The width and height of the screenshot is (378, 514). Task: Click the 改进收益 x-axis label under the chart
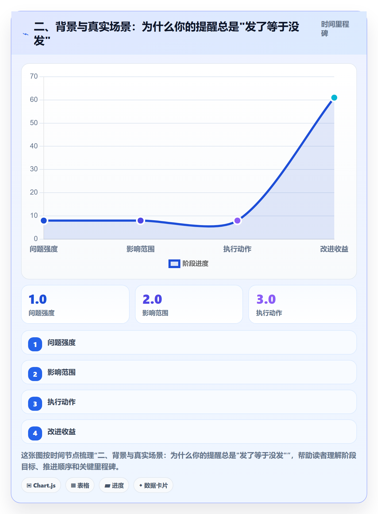[x=334, y=249]
